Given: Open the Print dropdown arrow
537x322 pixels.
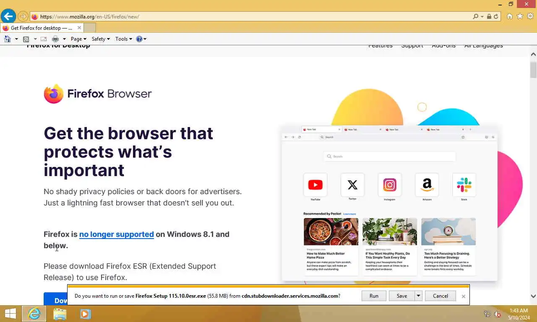Looking at the screenshot, I should [64, 39].
